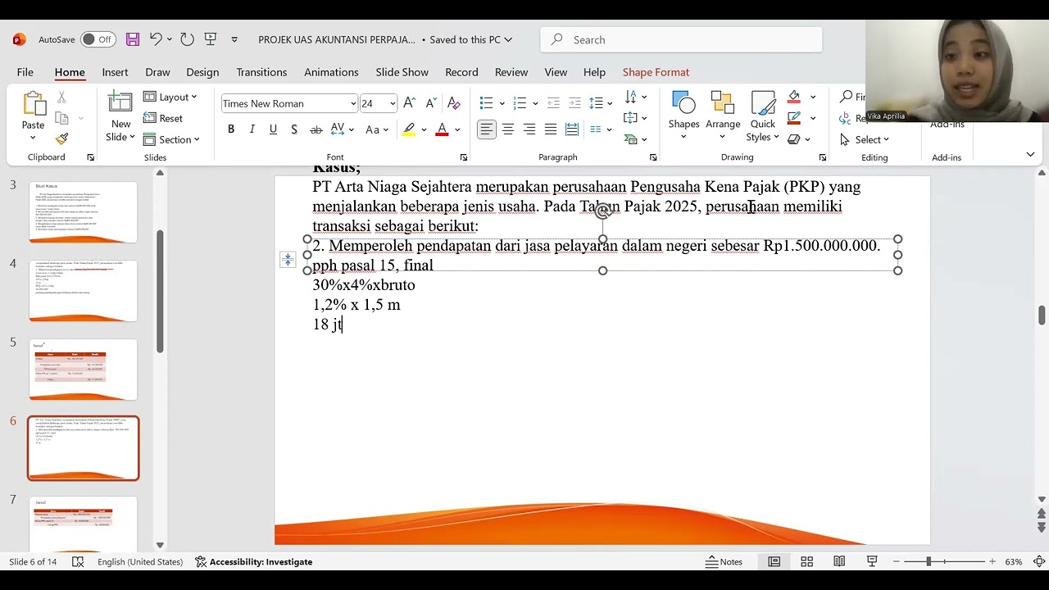1049x590 pixels.
Task: Open the Arrange options
Action: (x=723, y=115)
